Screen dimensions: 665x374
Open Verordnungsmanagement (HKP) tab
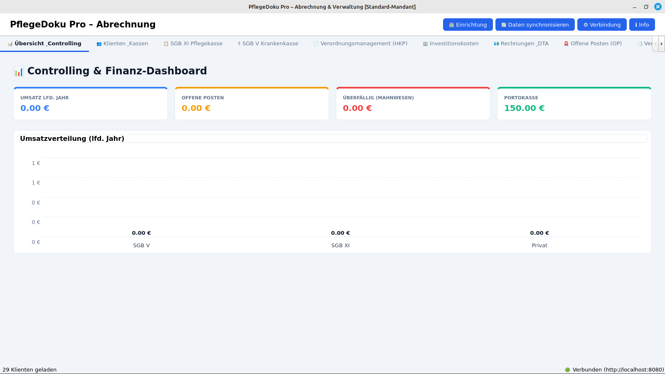(x=360, y=44)
